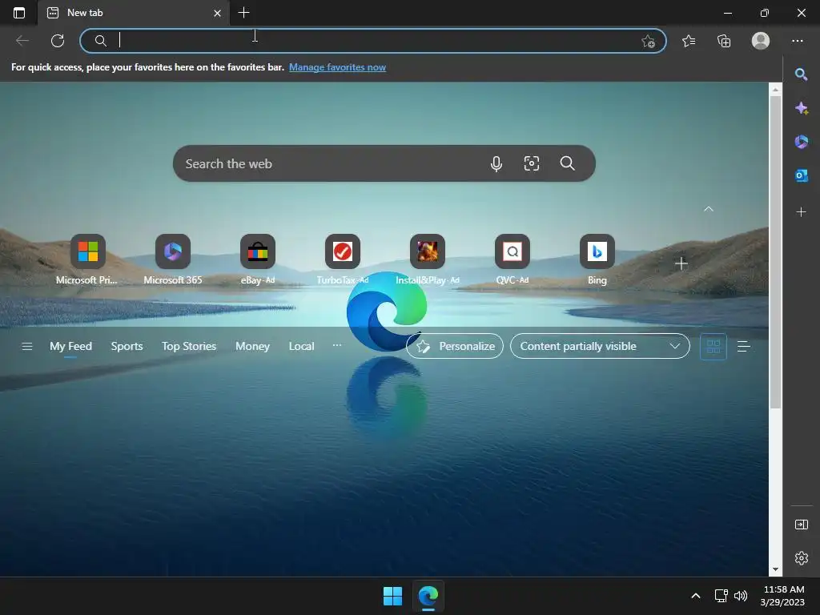Open Content partially visible dropdown
The height and width of the screenshot is (615, 820).
pyautogui.click(x=600, y=346)
